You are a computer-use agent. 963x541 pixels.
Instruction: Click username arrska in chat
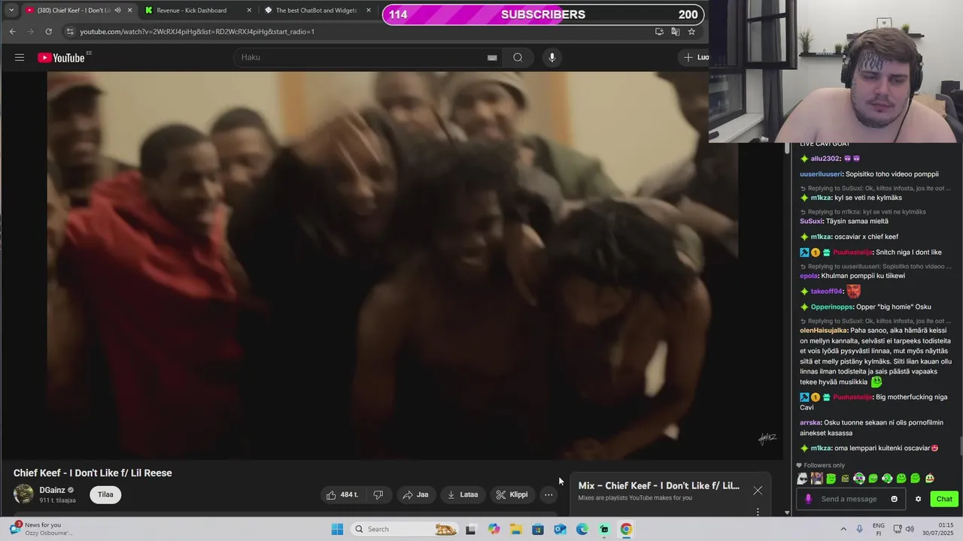[810, 422]
